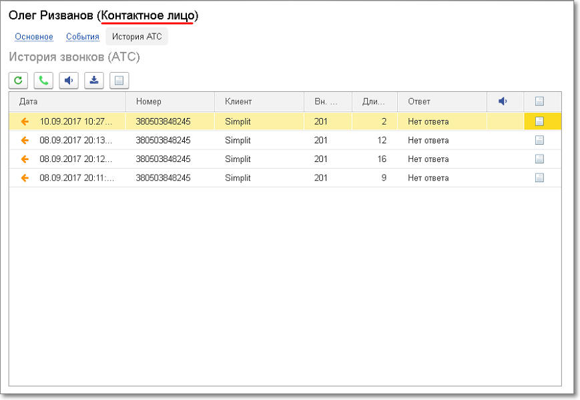
Task: Select the call with duration 16
Action: pos(381,159)
